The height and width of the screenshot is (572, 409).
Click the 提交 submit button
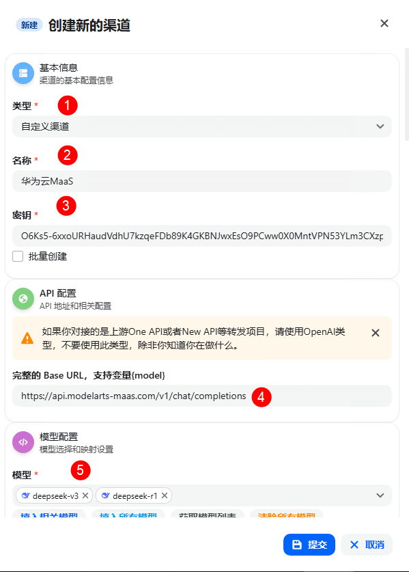coord(309,545)
